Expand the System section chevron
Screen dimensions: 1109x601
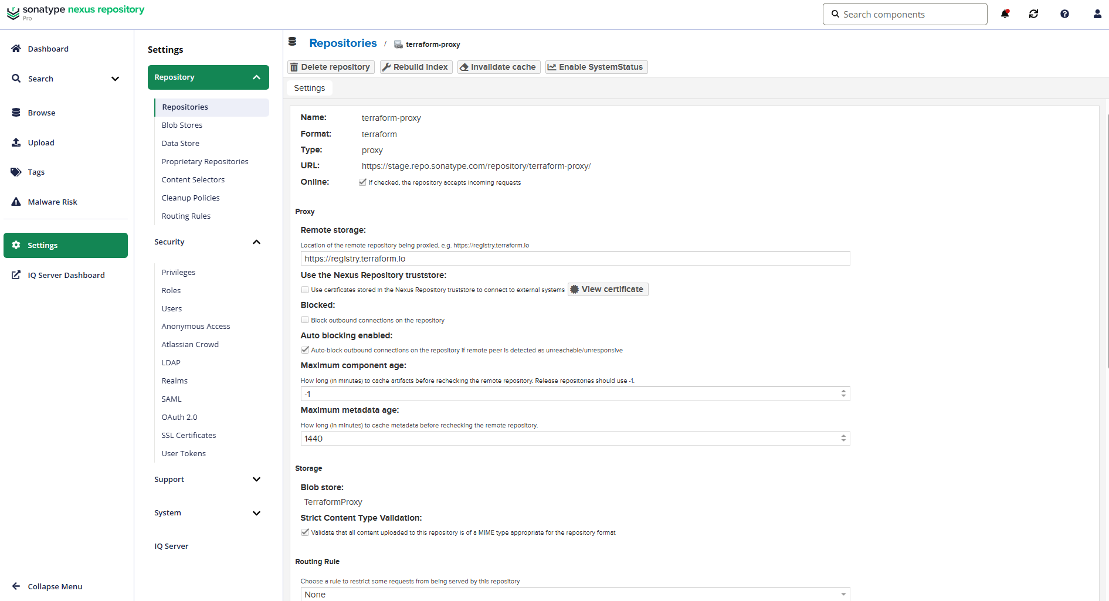[256, 513]
